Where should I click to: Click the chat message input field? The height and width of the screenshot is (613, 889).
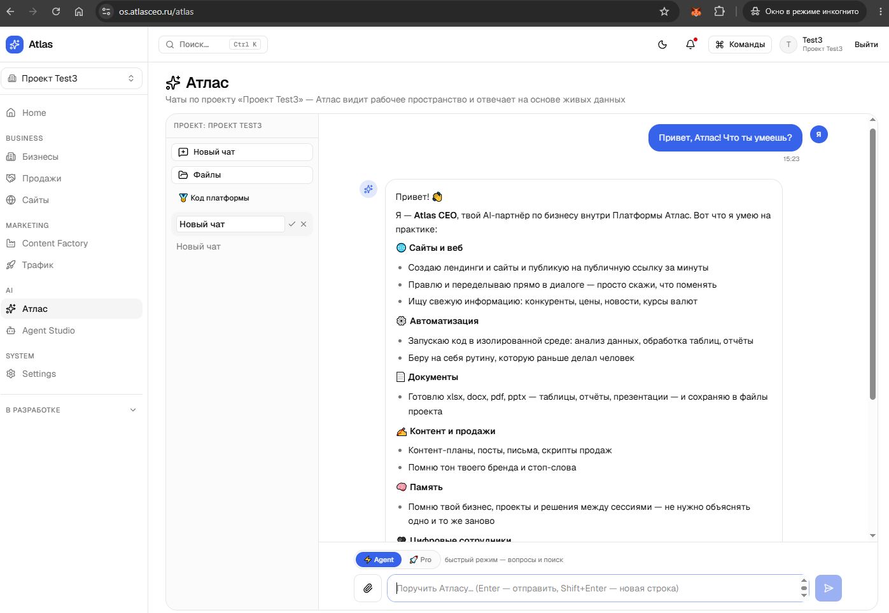click(x=597, y=588)
